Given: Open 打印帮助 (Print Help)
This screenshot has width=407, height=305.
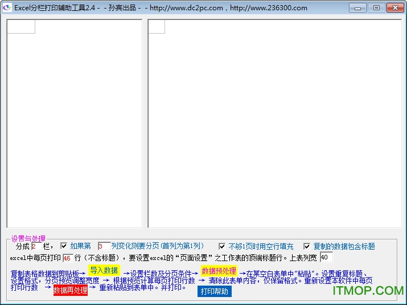Looking at the screenshot, I should tap(215, 291).
